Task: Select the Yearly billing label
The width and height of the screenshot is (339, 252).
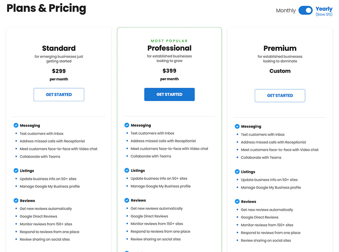Action: pyautogui.click(x=324, y=9)
